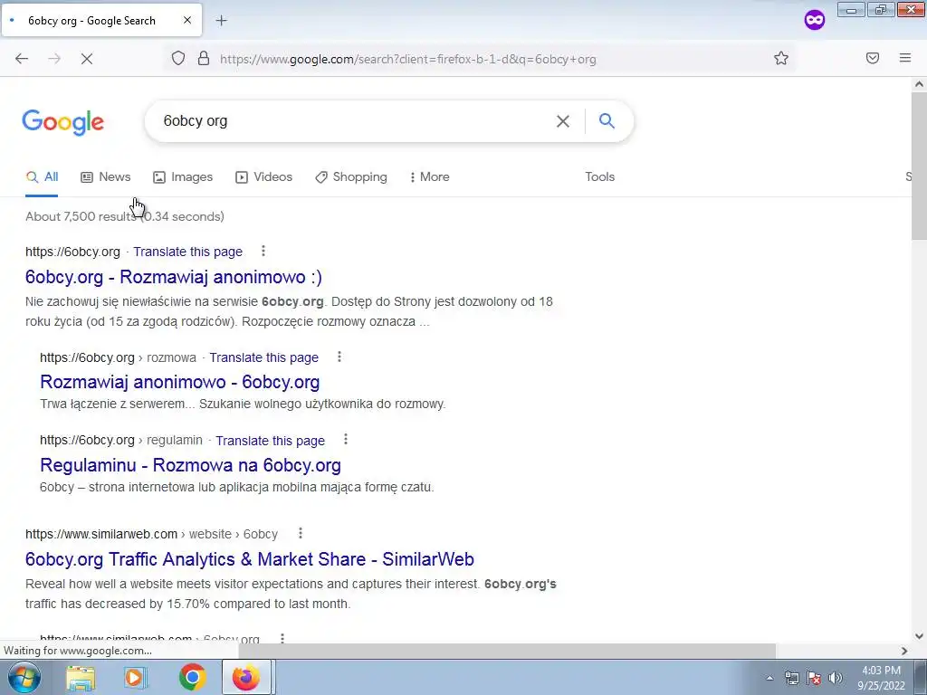
Task: Close the 6obcy org Google Search tab
Action: click(x=186, y=20)
